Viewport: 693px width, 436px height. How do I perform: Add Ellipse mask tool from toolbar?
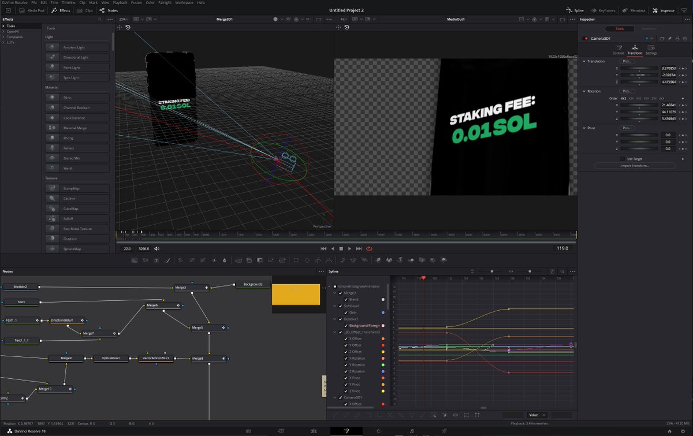(x=306, y=260)
